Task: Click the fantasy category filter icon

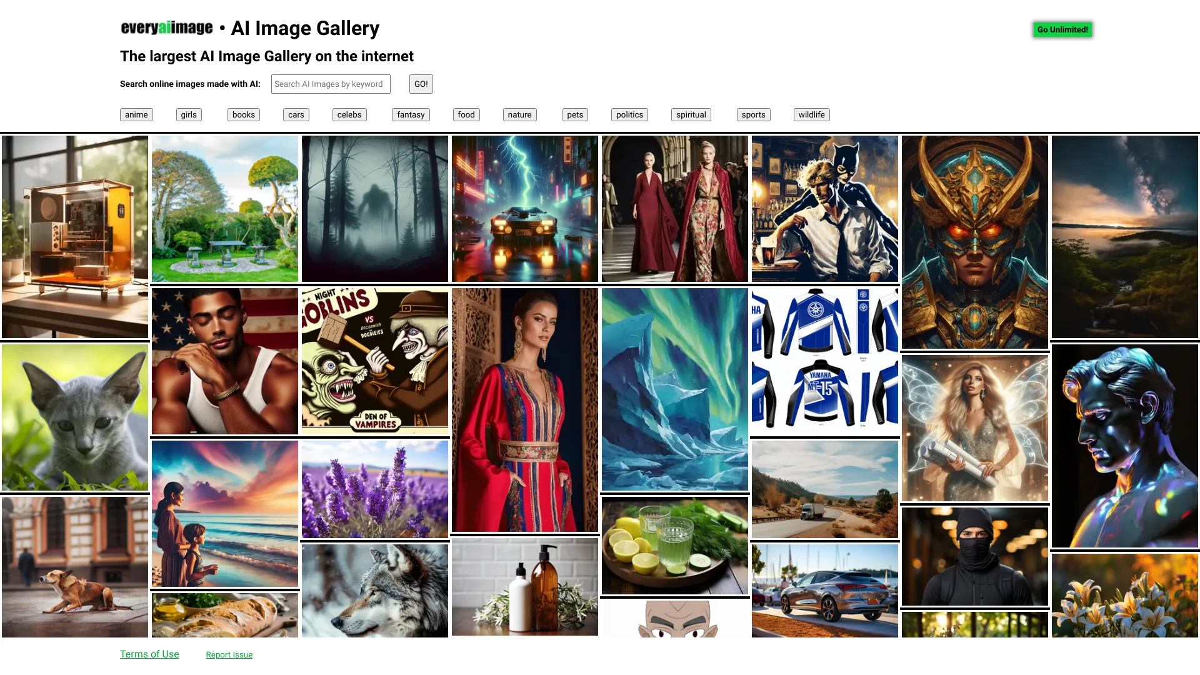Action: coord(411,114)
